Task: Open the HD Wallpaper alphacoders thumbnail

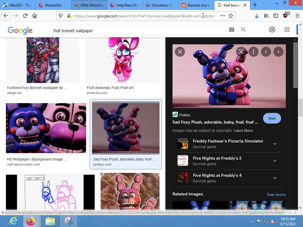Action: pos(46,128)
